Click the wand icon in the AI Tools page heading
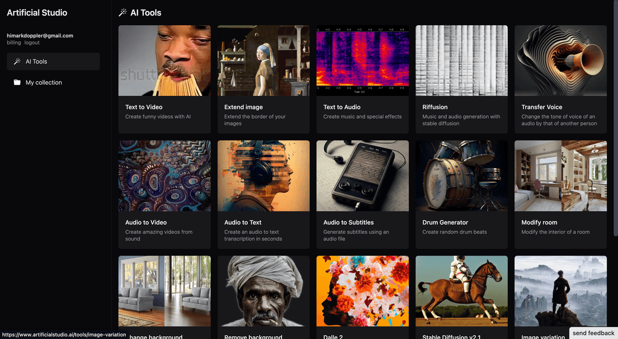The height and width of the screenshot is (339, 618). tap(122, 13)
